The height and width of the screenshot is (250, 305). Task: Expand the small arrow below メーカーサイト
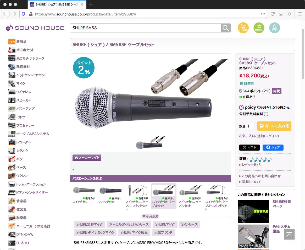point(73,169)
